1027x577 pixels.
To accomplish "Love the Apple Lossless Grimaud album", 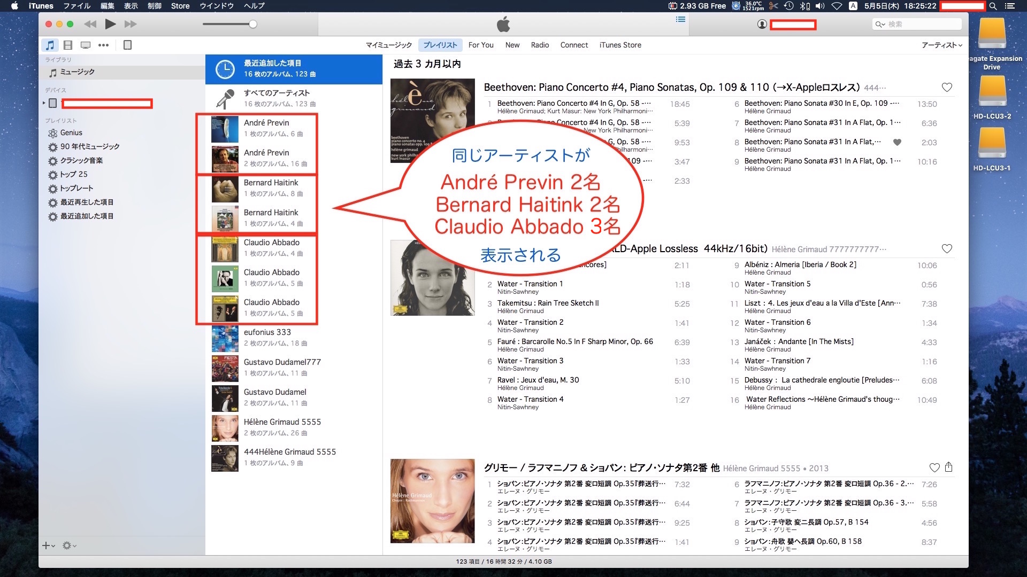I will point(947,248).
